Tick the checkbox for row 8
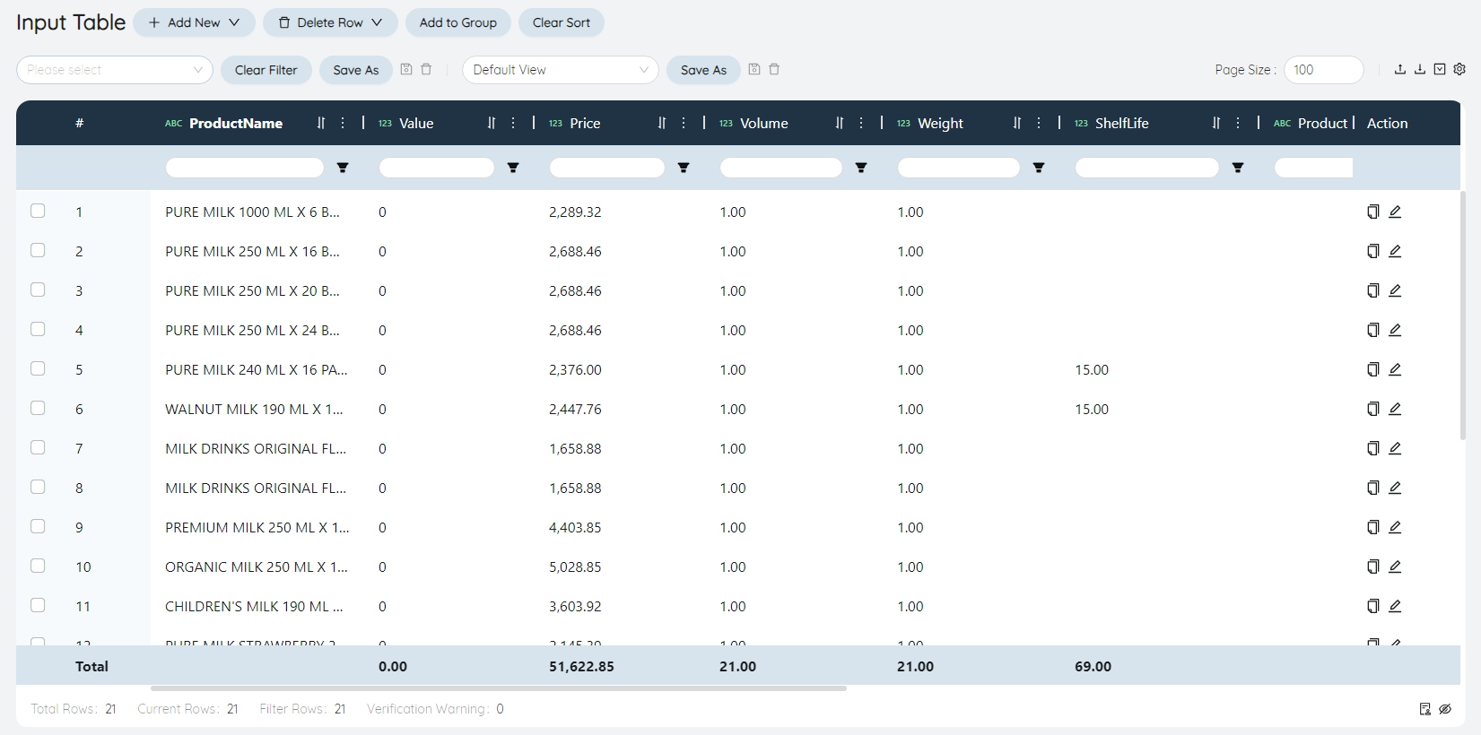Viewport: 1481px width, 735px height. point(38,487)
